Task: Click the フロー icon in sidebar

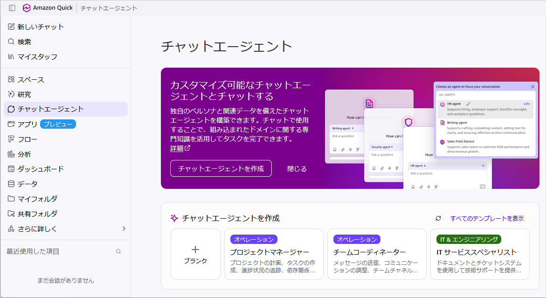Action: point(11,139)
